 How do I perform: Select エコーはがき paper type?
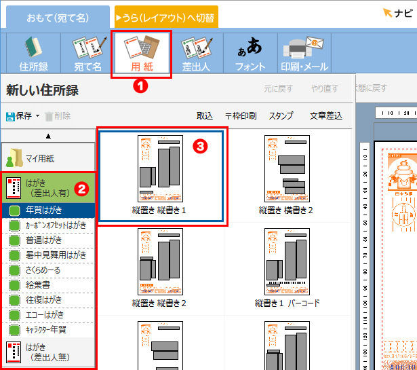tap(48, 315)
